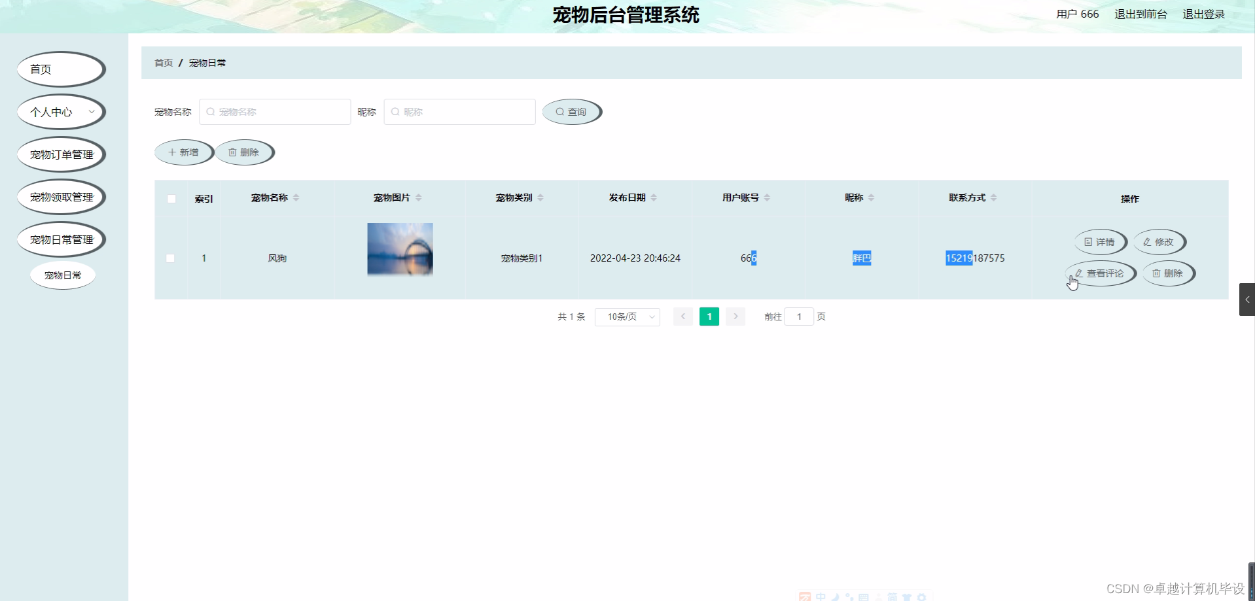Click the plus icon on 新增 button

pos(172,152)
